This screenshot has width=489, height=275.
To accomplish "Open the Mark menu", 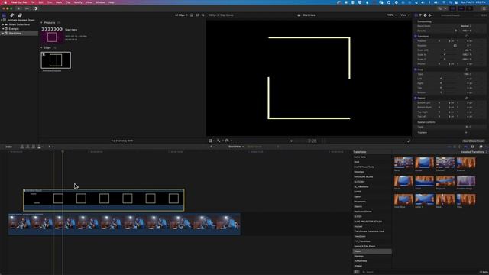I will click(x=59, y=2).
